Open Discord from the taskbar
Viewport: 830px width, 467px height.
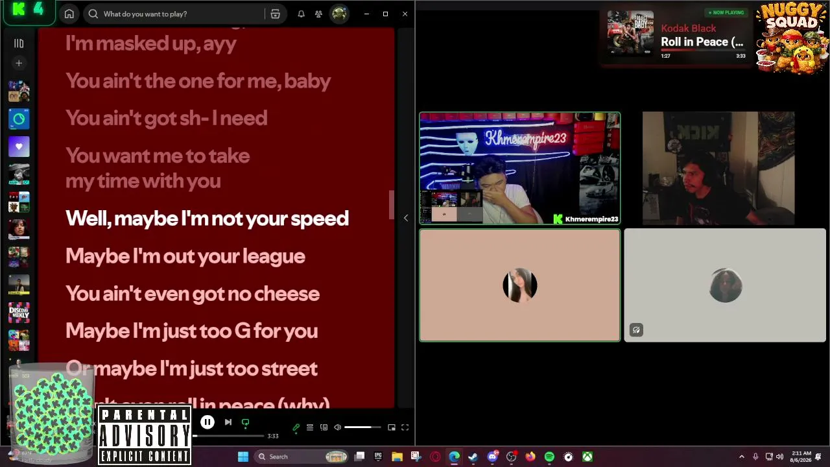tap(492, 457)
